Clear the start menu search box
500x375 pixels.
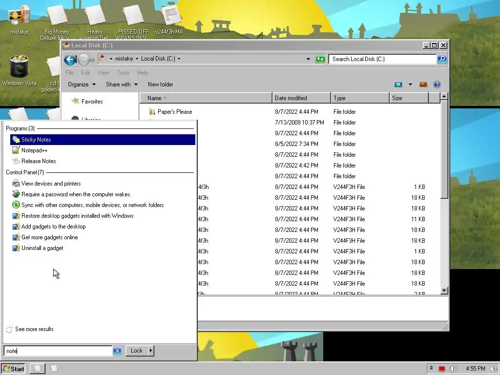[x=117, y=351]
